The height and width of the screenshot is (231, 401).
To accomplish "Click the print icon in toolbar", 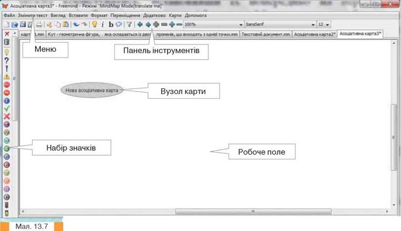I will (39, 24).
